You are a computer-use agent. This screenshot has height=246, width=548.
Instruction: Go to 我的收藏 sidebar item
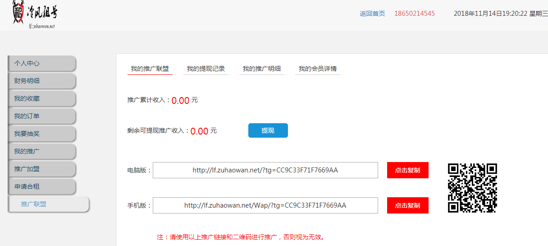41,99
